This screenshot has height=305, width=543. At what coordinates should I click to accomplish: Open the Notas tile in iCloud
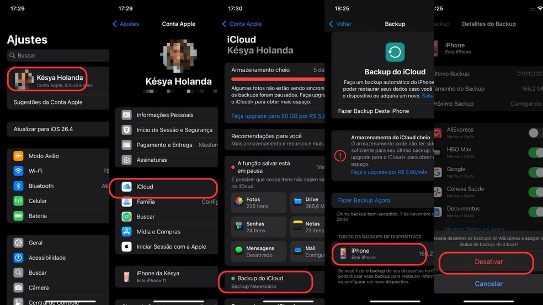[307, 227]
